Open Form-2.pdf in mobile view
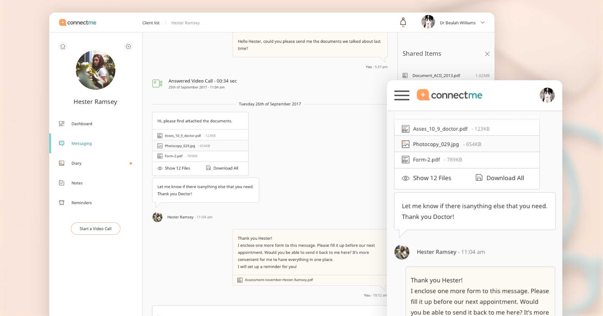Image resolution: width=603 pixels, height=316 pixels. click(426, 160)
